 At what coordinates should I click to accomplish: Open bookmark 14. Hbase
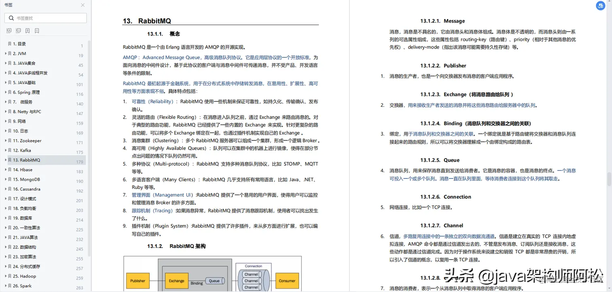coord(23,170)
